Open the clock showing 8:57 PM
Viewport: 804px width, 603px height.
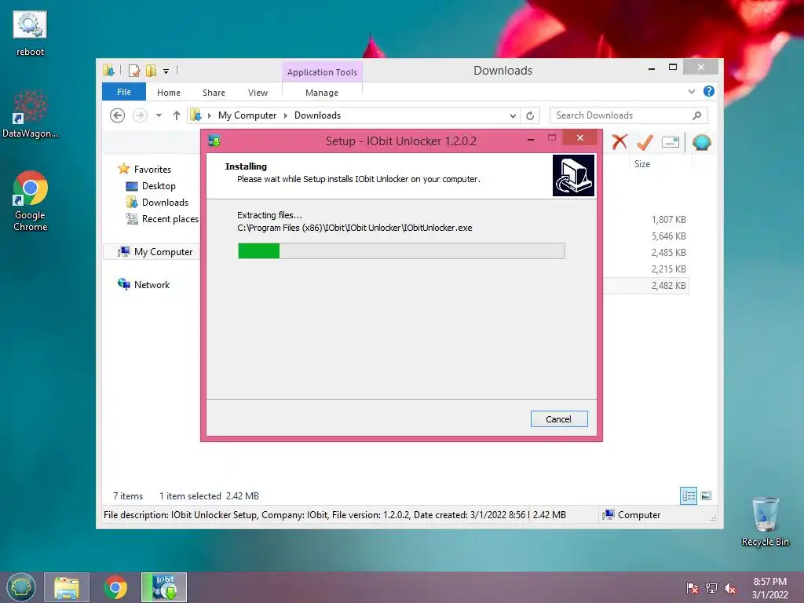pyautogui.click(x=769, y=588)
